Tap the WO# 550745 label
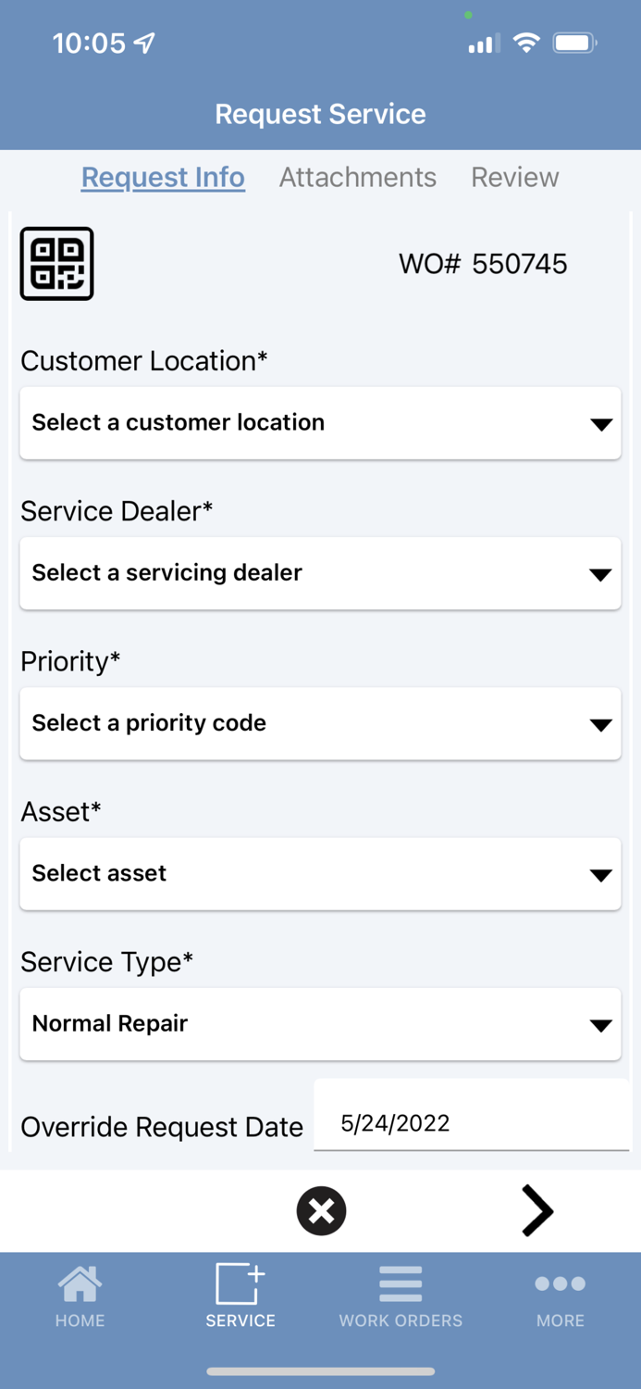The height and width of the screenshot is (1389, 641). [483, 263]
